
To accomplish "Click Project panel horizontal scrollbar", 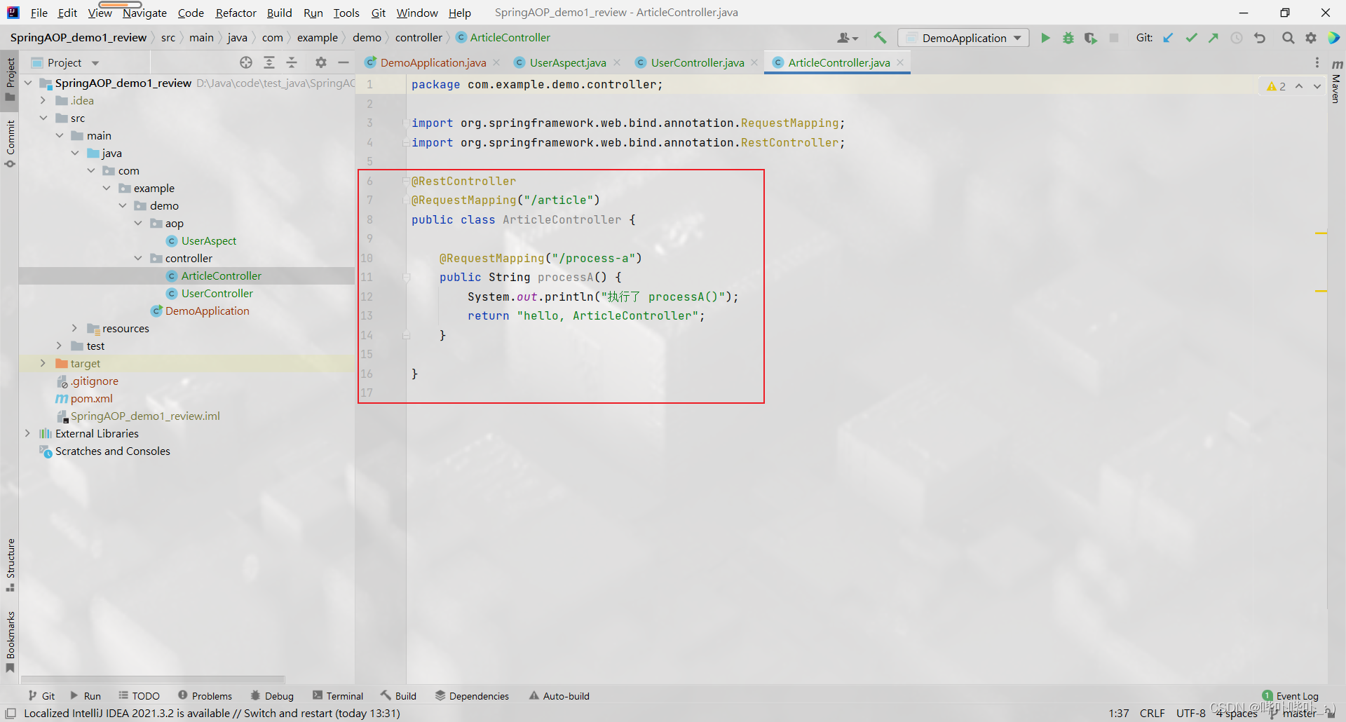I will pyautogui.click(x=153, y=679).
